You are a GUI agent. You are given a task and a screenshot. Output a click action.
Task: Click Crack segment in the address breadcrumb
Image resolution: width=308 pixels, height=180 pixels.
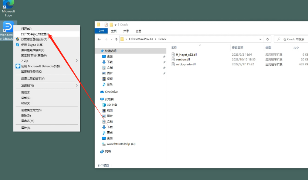(x=162, y=39)
